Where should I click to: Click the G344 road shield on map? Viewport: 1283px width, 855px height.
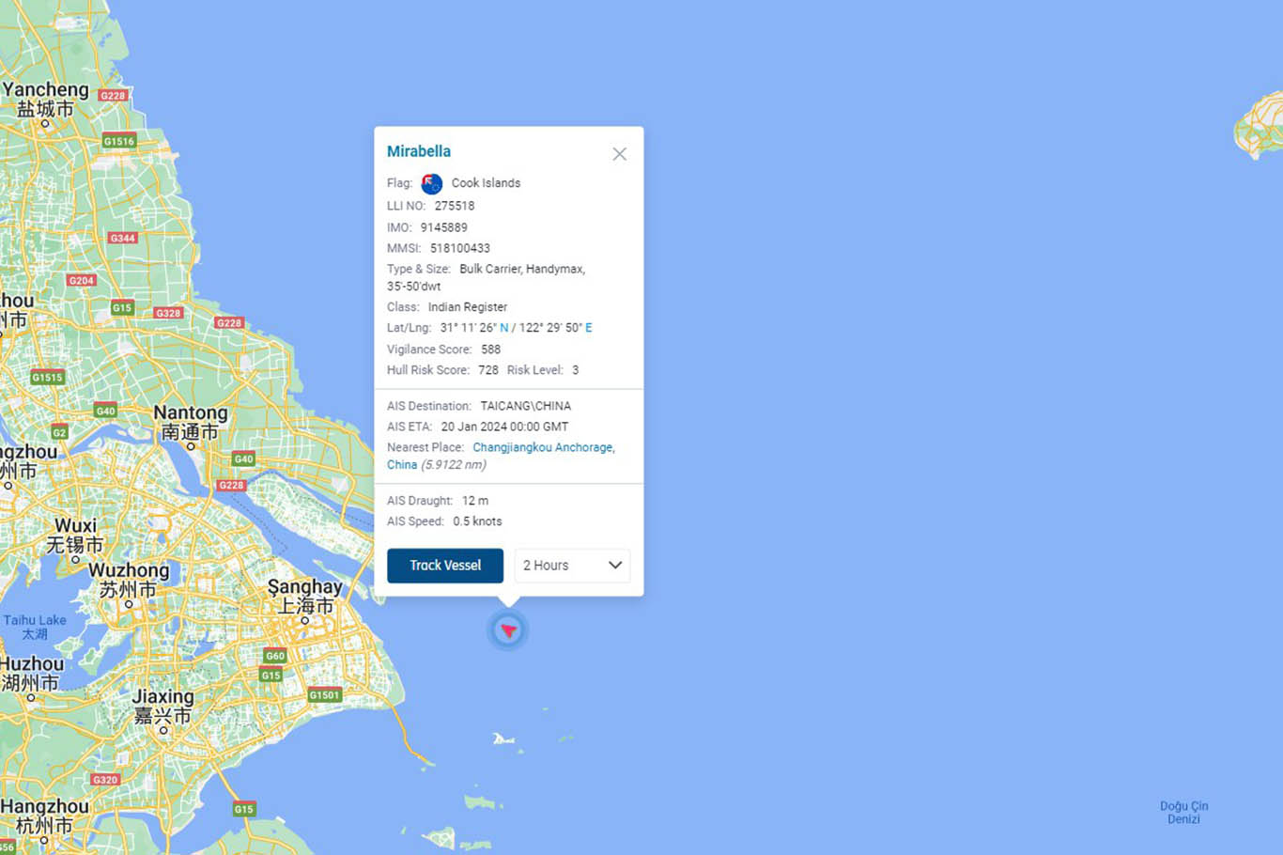123,239
